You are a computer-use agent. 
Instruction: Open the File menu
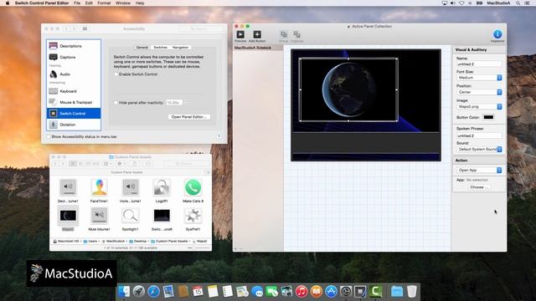point(77,3)
